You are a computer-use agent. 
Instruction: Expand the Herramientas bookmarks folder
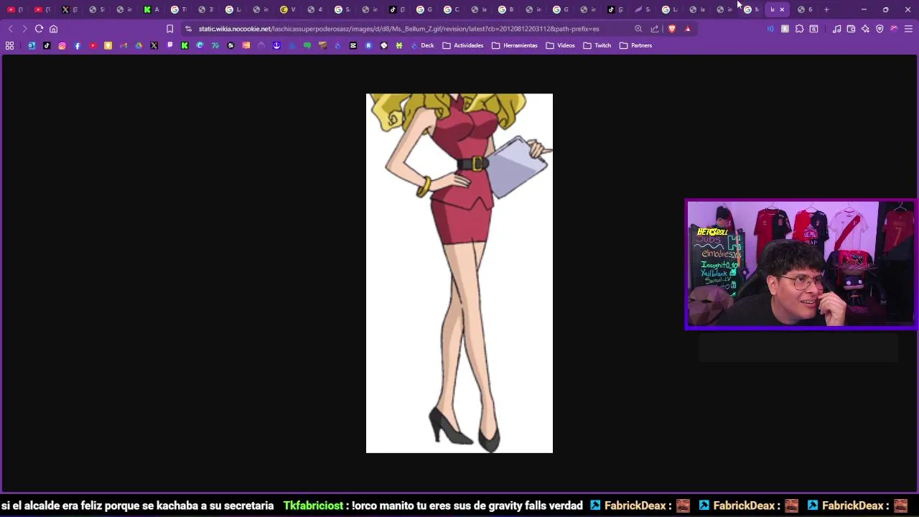click(x=514, y=45)
